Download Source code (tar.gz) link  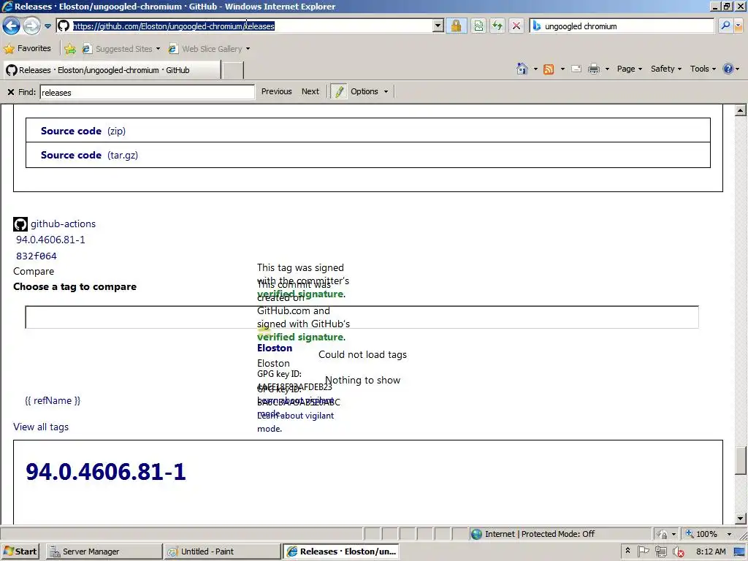pos(89,155)
